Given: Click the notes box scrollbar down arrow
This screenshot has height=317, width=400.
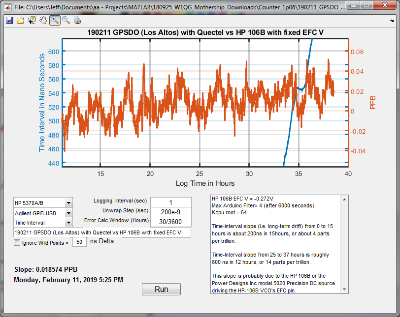Looking at the screenshot, I should click(344, 289).
